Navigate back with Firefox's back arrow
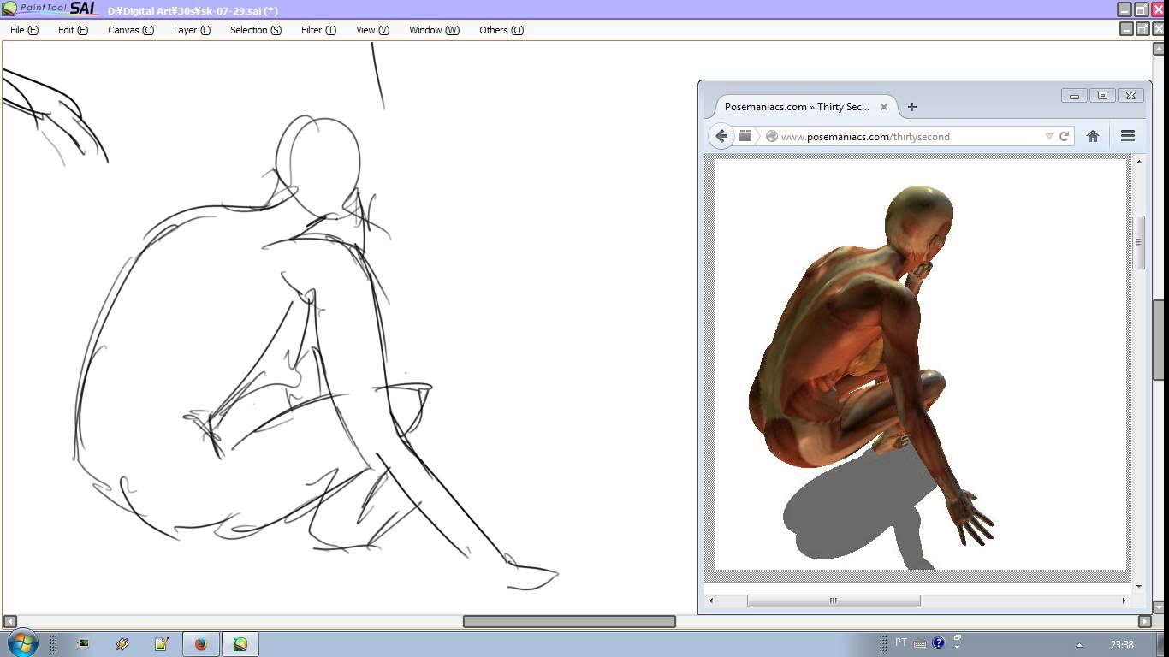The height and width of the screenshot is (657, 1169). (x=721, y=135)
